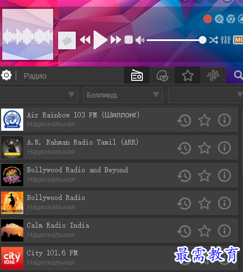The height and width of the screenshot is (272, 243).
Task: Open the empty dropdown left of Болливуд
Action: [x=39, y=95]
